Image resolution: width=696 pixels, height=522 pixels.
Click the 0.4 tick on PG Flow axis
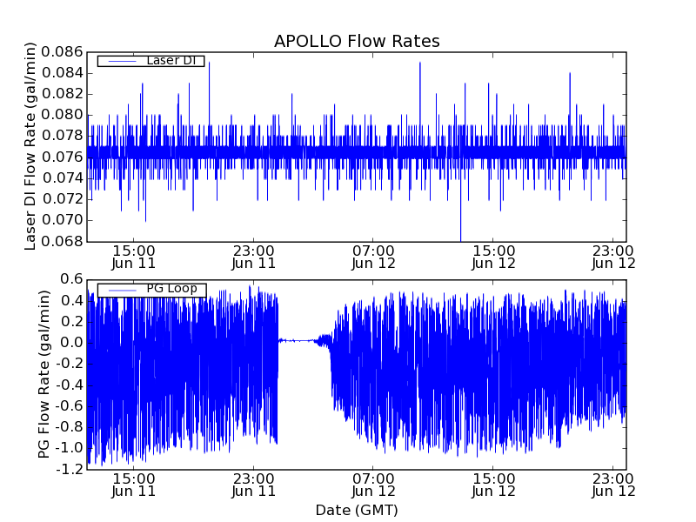coord(72,301)
